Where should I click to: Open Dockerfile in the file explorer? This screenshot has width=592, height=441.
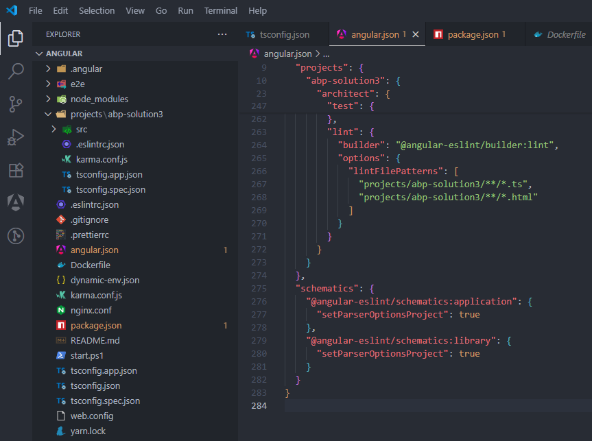[x=90, y=265]
